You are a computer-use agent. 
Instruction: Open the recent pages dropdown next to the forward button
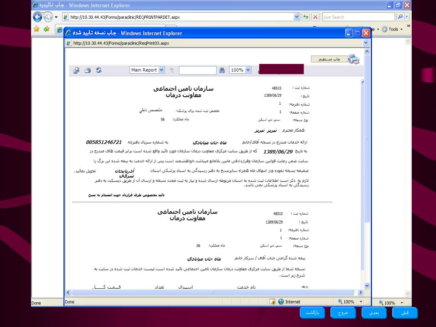click(56, 17)
